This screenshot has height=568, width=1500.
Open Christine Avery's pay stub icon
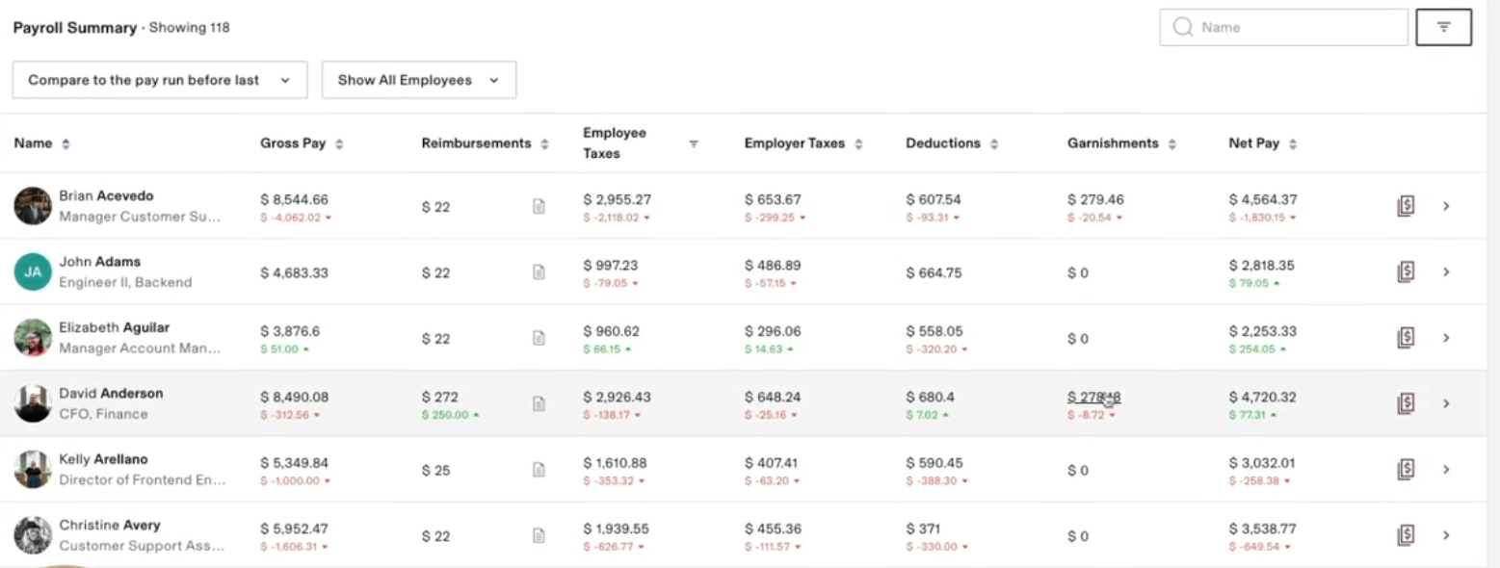[x=1406, y=535]
